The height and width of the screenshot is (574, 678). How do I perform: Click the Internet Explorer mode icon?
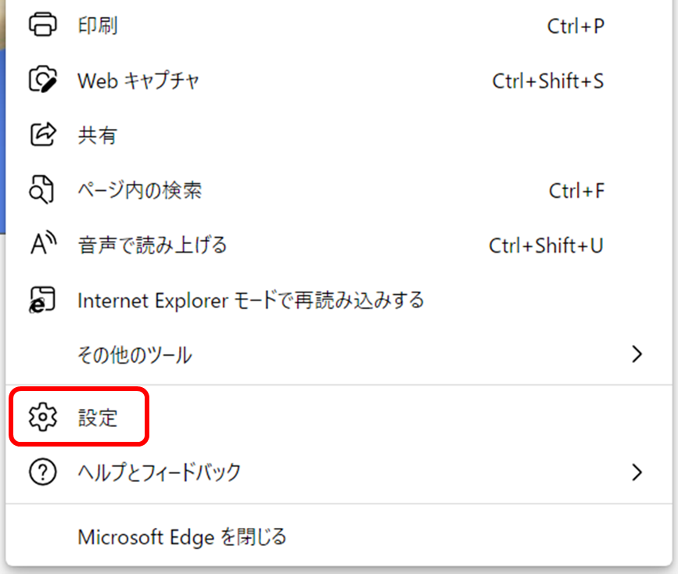(x=42, y=300)
